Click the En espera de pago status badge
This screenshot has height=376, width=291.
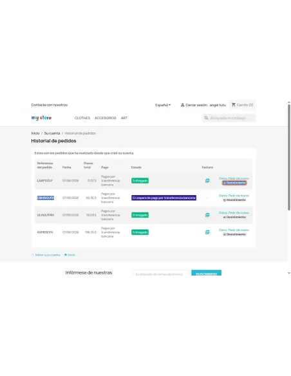click(164, 198)
